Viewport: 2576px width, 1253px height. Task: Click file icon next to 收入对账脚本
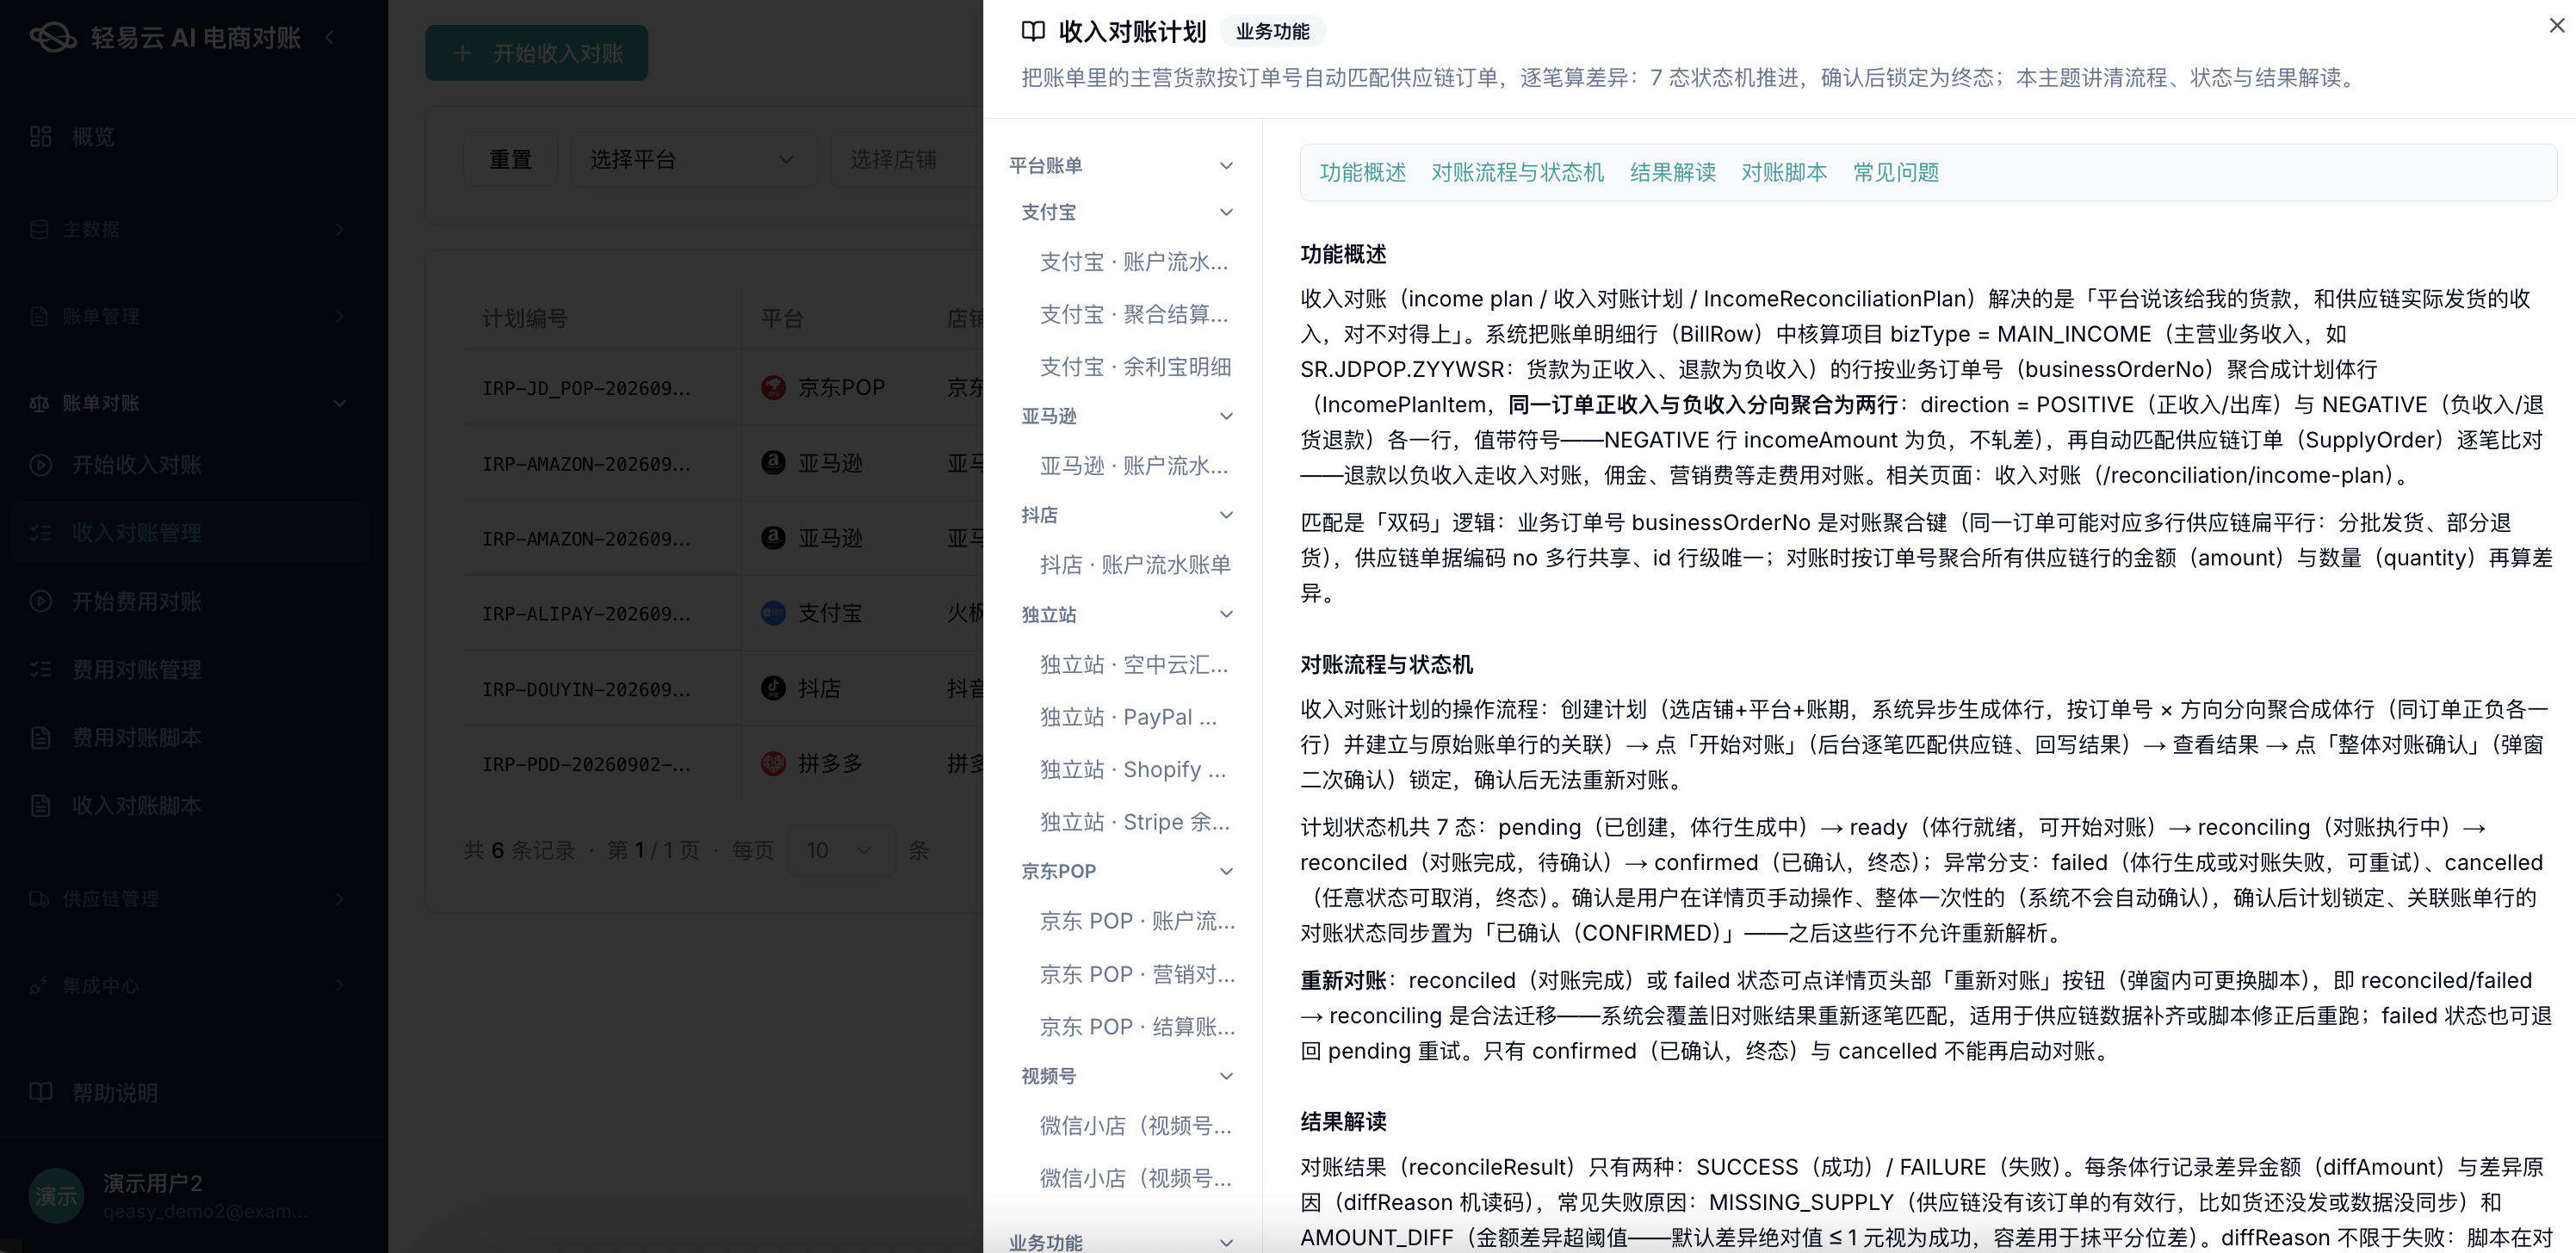[41, 805]
